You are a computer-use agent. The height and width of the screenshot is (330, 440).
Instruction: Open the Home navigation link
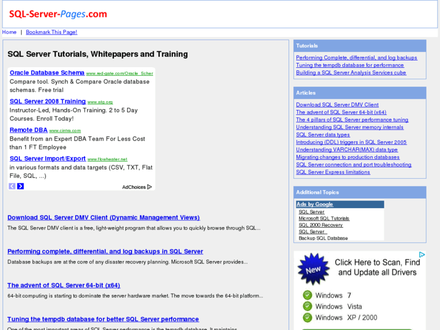pos(9,32)
